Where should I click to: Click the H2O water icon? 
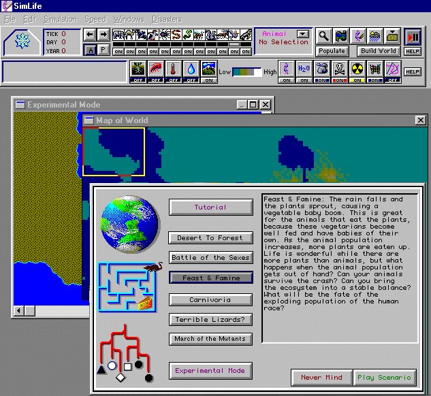[304, 69]
